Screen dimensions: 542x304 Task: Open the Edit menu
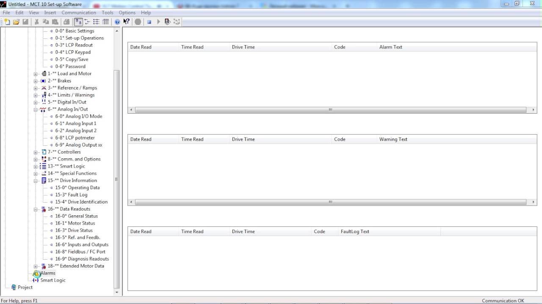[x=19, y=13]
